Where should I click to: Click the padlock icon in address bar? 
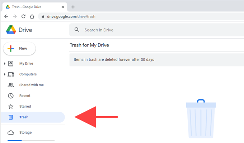tap(43, 16)
